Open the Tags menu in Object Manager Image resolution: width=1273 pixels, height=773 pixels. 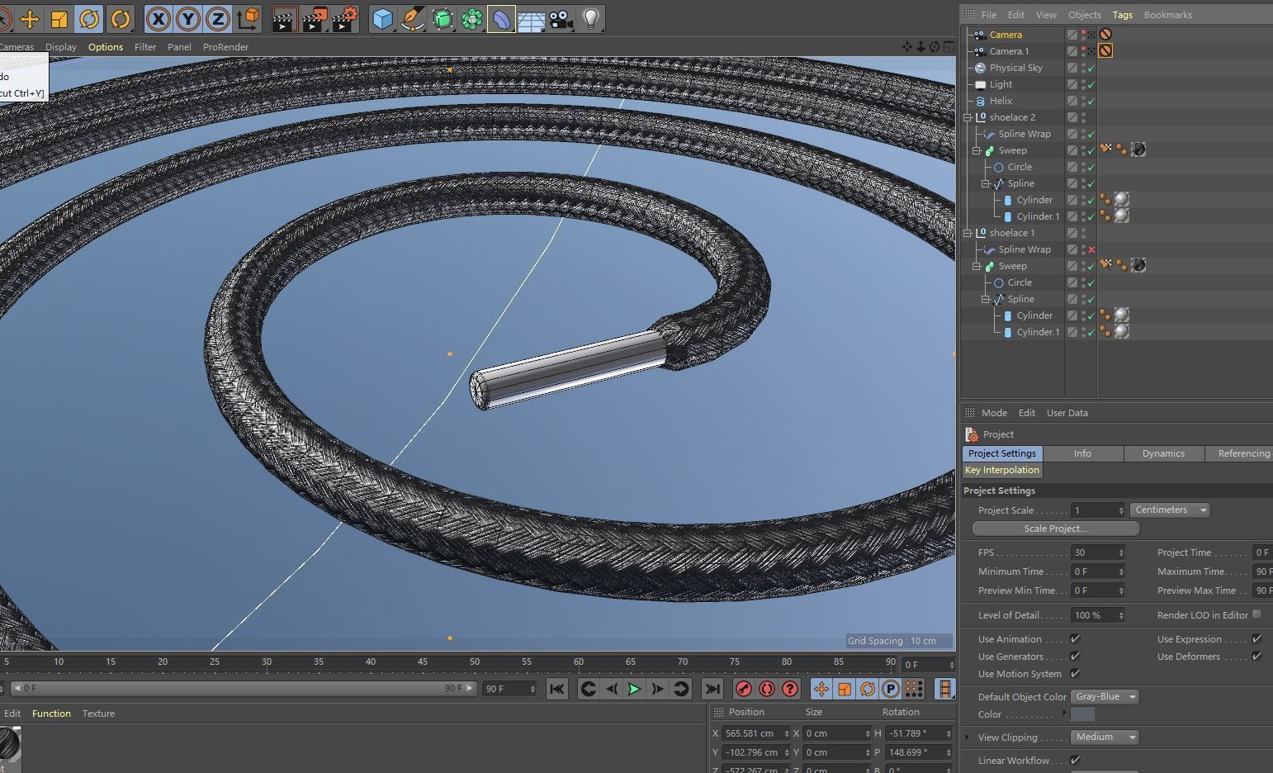pos(1122,15)
